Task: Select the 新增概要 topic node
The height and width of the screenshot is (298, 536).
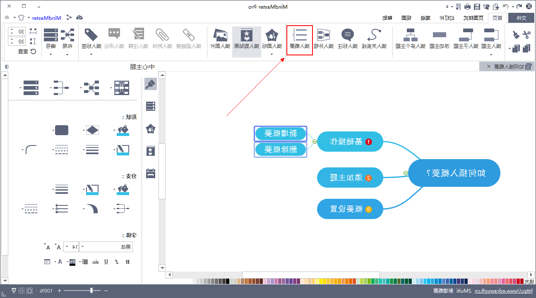Action: click(281, 134)
